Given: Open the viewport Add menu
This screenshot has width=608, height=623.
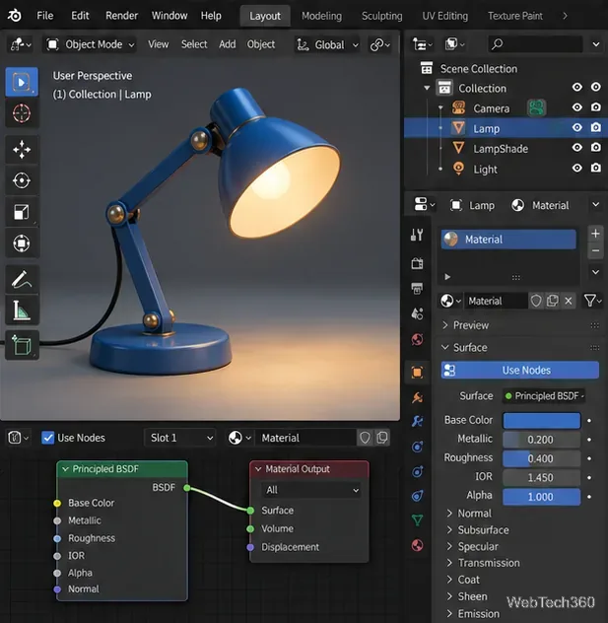Looking at the screenshot, I should (x=228, y=44).
